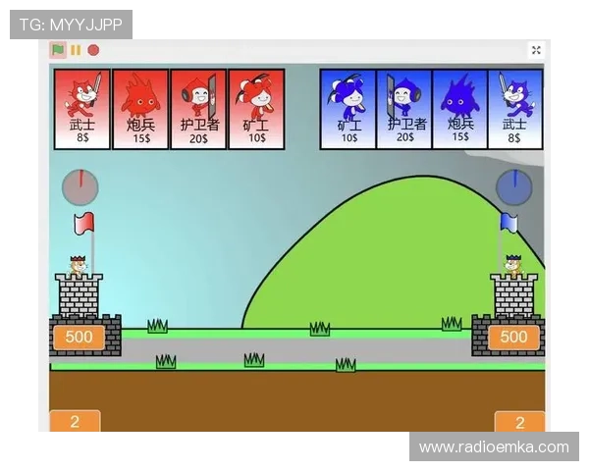Pause the game with the yellow pause button
The image size is (589, 471).
coord(76,50)
